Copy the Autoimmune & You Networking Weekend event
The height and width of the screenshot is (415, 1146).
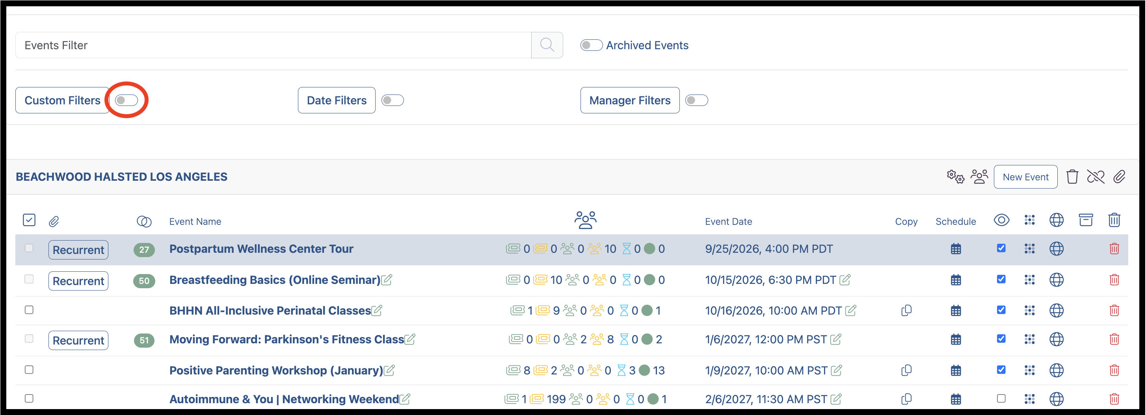906,399
